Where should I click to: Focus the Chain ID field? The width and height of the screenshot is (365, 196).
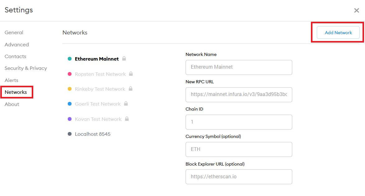[x=239, y=122]
